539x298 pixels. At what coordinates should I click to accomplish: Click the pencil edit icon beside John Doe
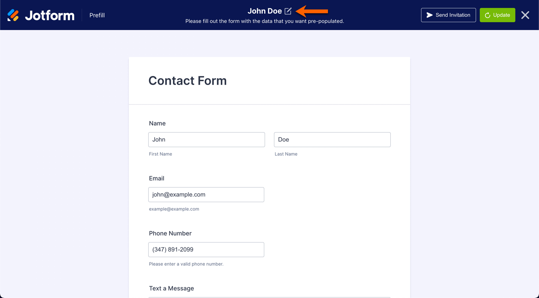[x=288, y=11]
